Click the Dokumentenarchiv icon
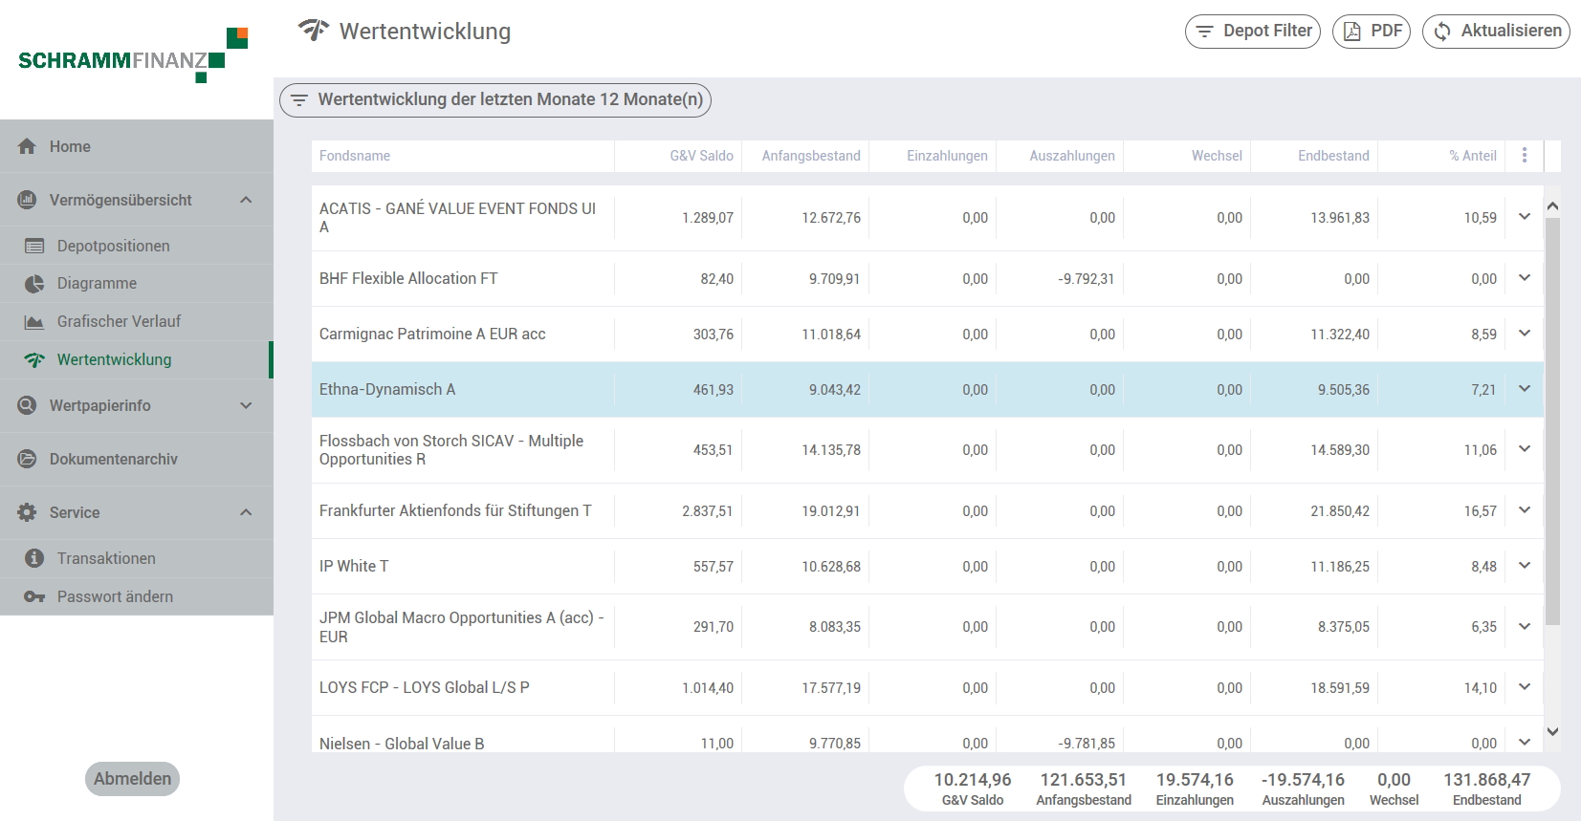Image resolution: width=1581 pixels, height=821 pixels. (27, 459)
